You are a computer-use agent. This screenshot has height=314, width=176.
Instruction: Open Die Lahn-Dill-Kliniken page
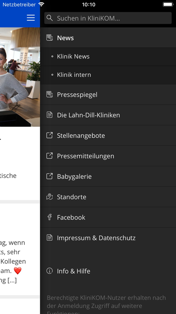click(108, 115)
